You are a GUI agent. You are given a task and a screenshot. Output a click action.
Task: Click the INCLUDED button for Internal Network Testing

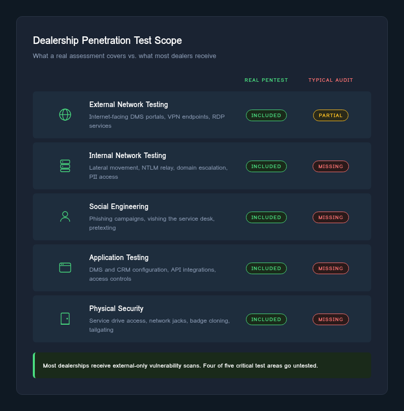click(x=266, y=166)
